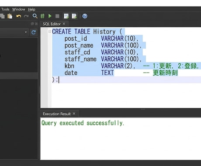Select the Execution Result tab
The image size is (201, 166).
(57, 114)
